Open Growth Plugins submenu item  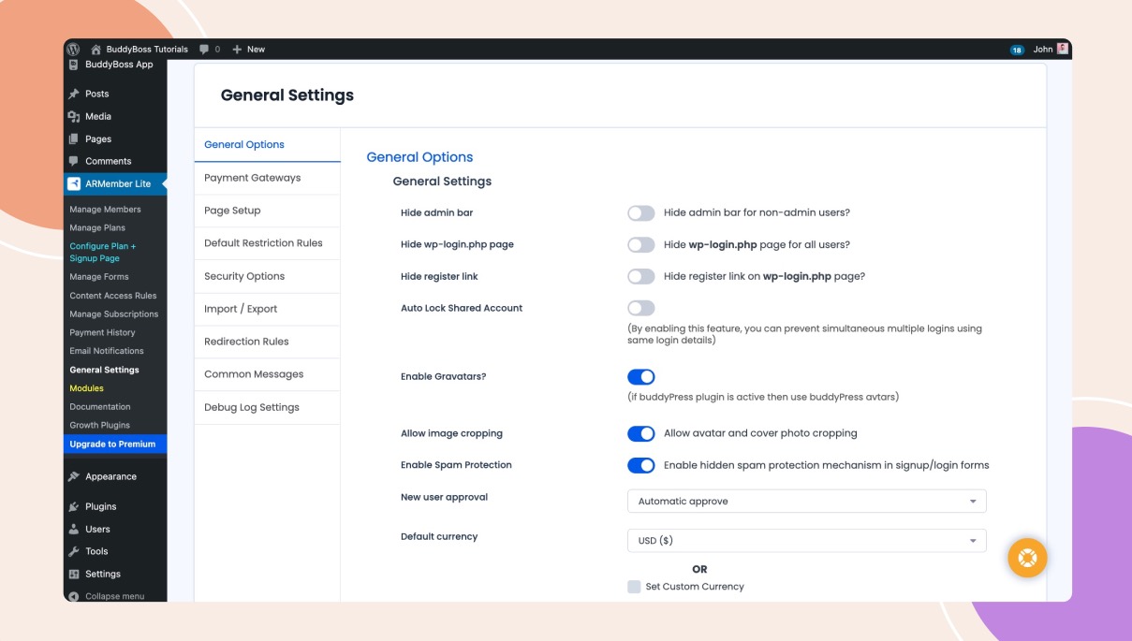tap(99, 426)
